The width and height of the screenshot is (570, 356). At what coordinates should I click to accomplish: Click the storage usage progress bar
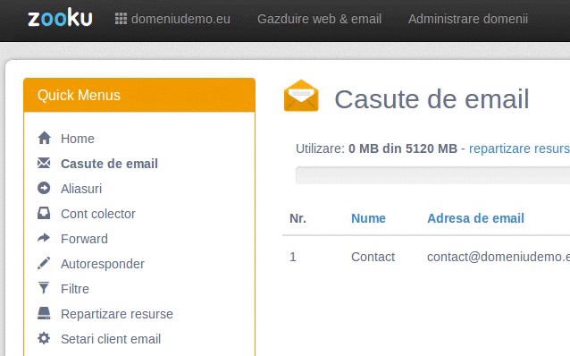point(432,175)
